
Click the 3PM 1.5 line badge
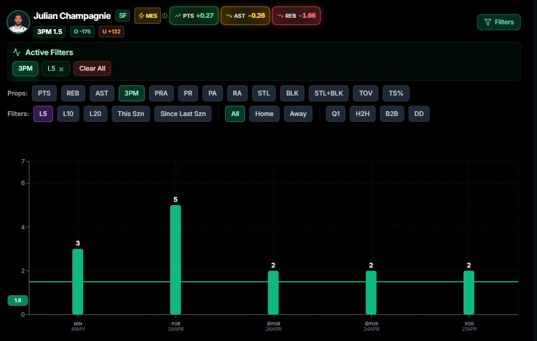(50, 32)
